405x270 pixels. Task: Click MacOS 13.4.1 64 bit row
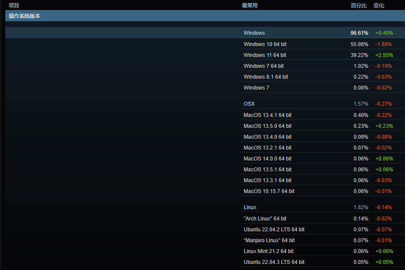pos(323,115)
